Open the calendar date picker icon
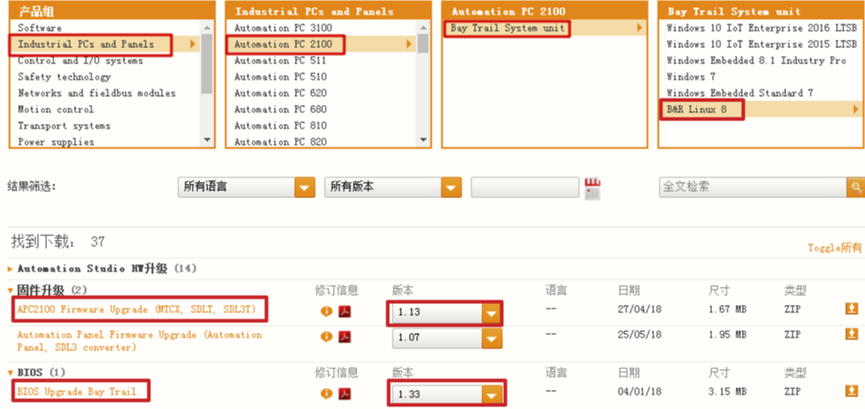This screenshot has width=865, height=409. click(593, 188)
